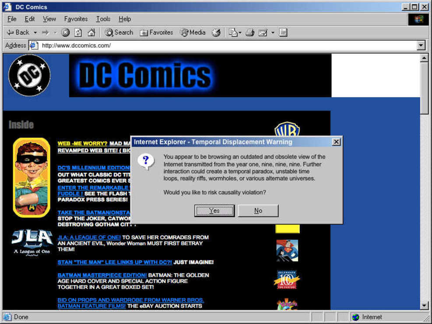432x324 pixels.
Task: Open the Tools menu
Action: (103, 19)
